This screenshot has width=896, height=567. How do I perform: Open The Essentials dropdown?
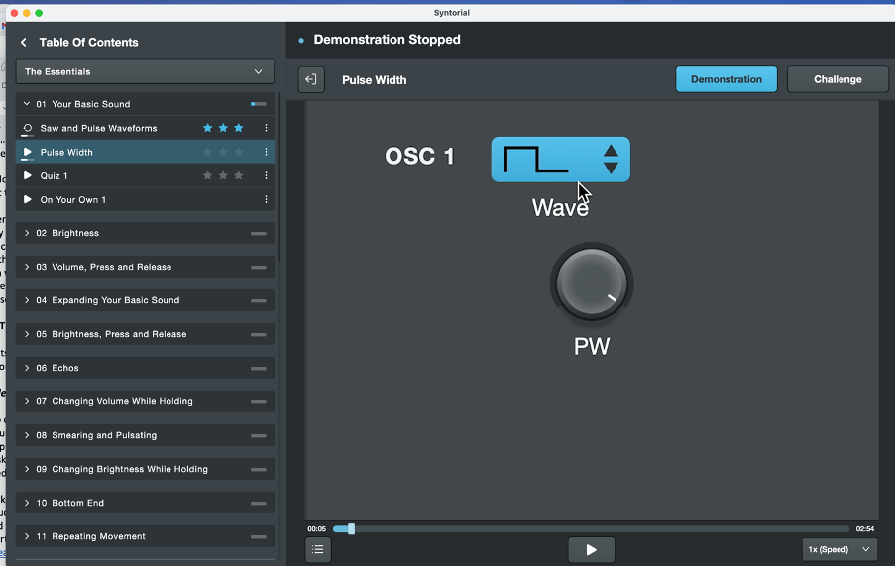click(x=145, y=72)
